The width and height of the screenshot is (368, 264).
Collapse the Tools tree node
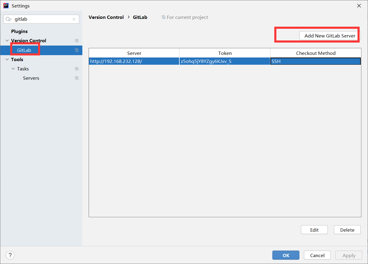coord(7,60)
